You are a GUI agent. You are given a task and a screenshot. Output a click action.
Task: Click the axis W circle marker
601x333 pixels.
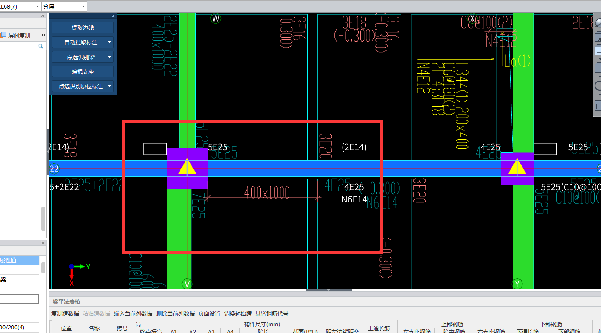216,19
